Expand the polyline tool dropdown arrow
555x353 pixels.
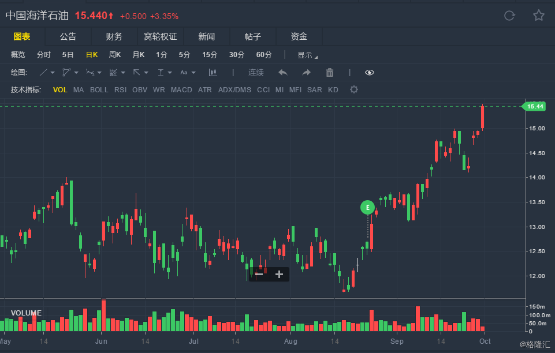tap(76, 73)
